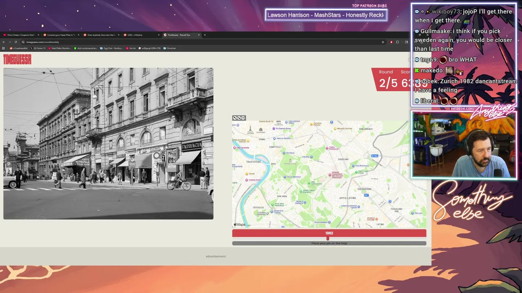The height and width of the screenshot is (293, 522).
Task: Click the Campitelli label on the map
Action: pos(274,146)
